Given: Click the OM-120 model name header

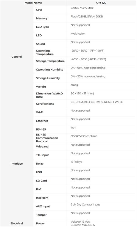Looking at the screenshot, I should [101, 3].
